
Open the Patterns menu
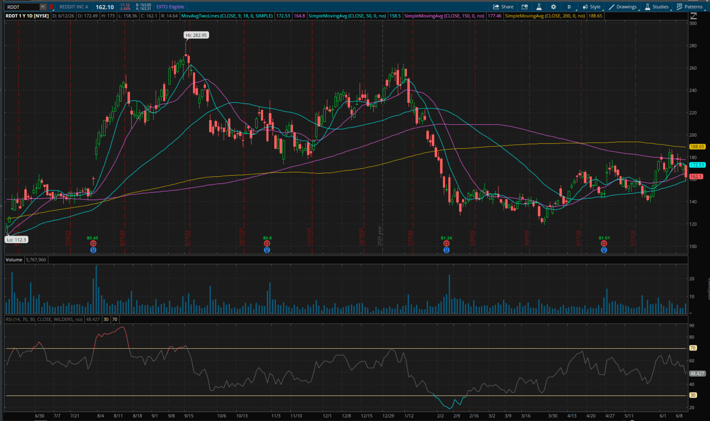[689, 7]
